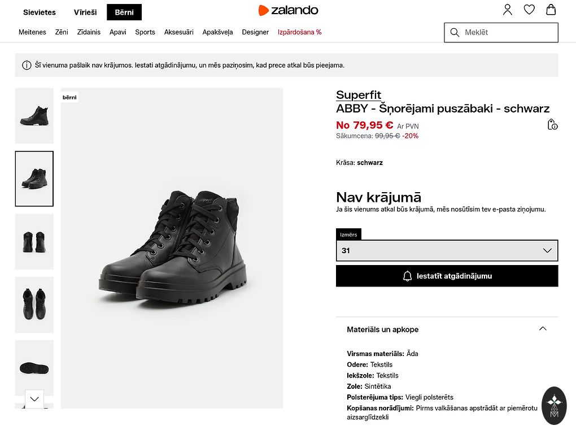Open the shopping bag icon
Viewport: 576px width, 434px height.
[x=551, y=10]
